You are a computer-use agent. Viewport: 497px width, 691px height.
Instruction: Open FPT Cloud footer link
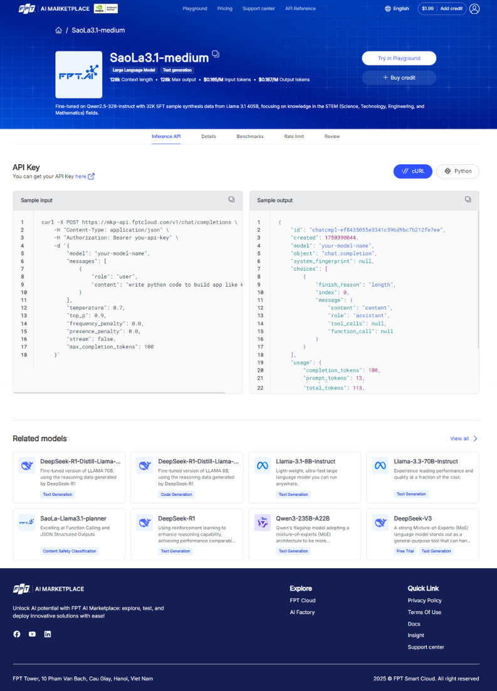point(303,601)
